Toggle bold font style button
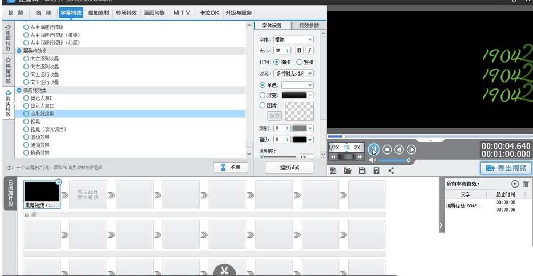Viewport: 533px width, 276px height. pos(299,51)
